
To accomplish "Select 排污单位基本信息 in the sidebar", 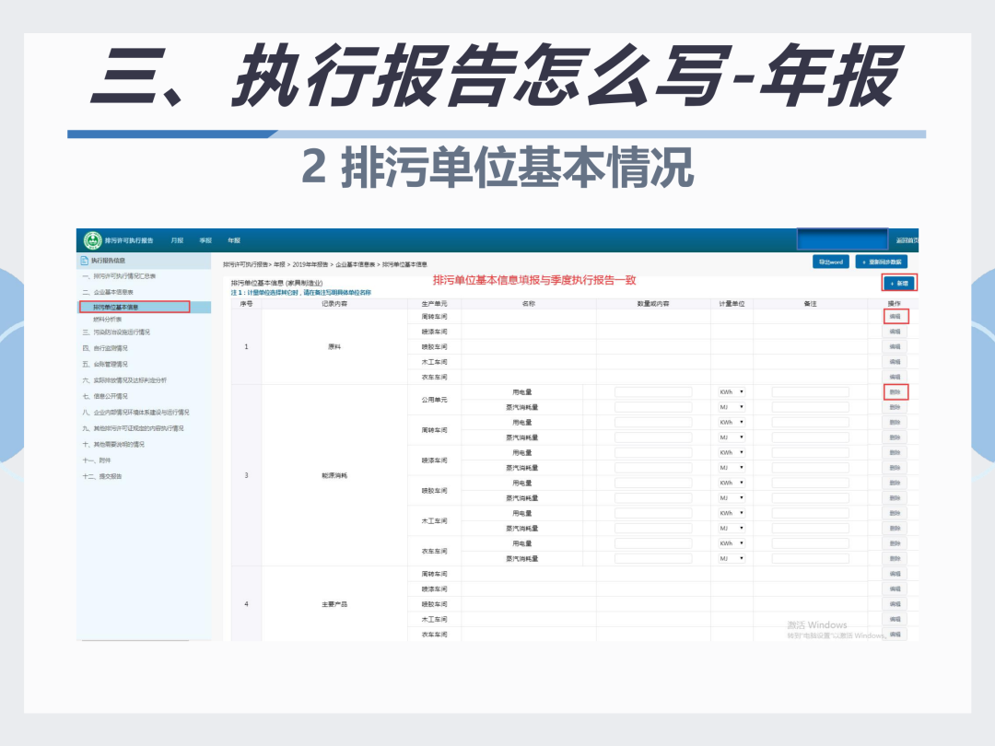I will [x=115, y=307].
